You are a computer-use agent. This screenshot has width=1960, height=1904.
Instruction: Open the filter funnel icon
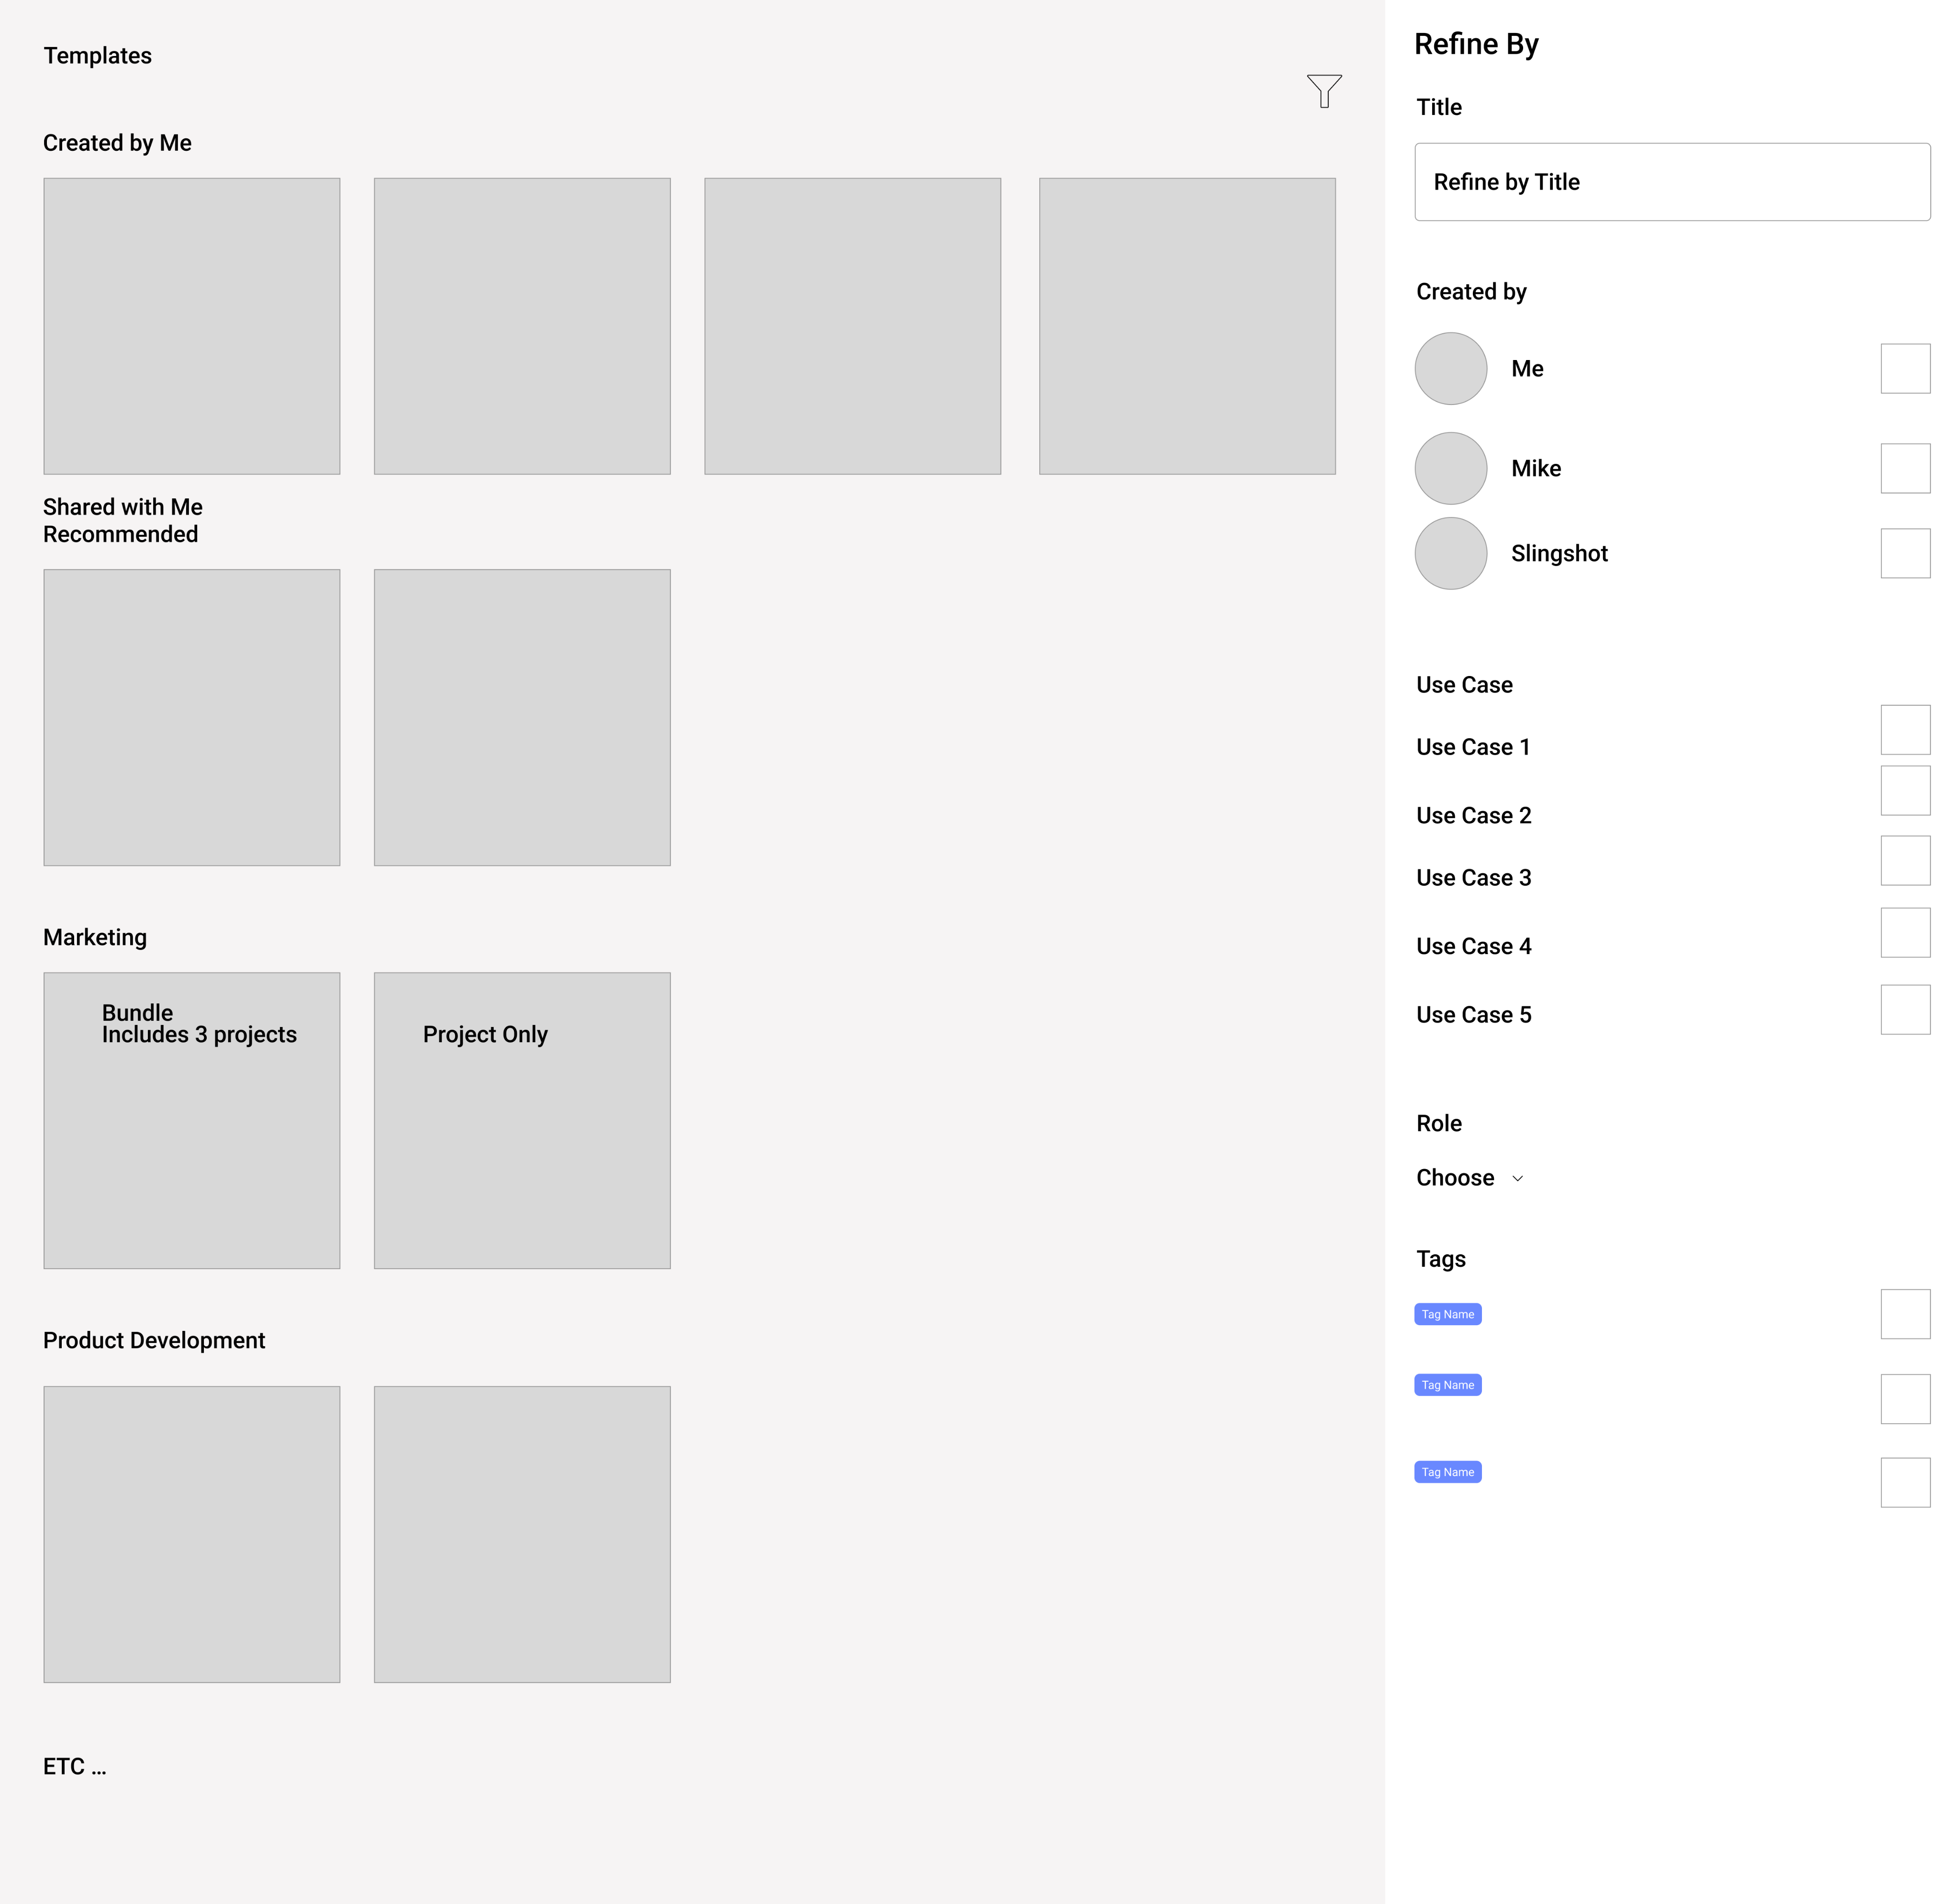click(x=1324, y=91)
